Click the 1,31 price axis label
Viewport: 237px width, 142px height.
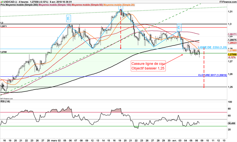(229, 11)
